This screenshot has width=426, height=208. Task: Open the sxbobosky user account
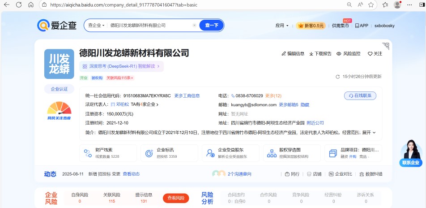point(384,26)
